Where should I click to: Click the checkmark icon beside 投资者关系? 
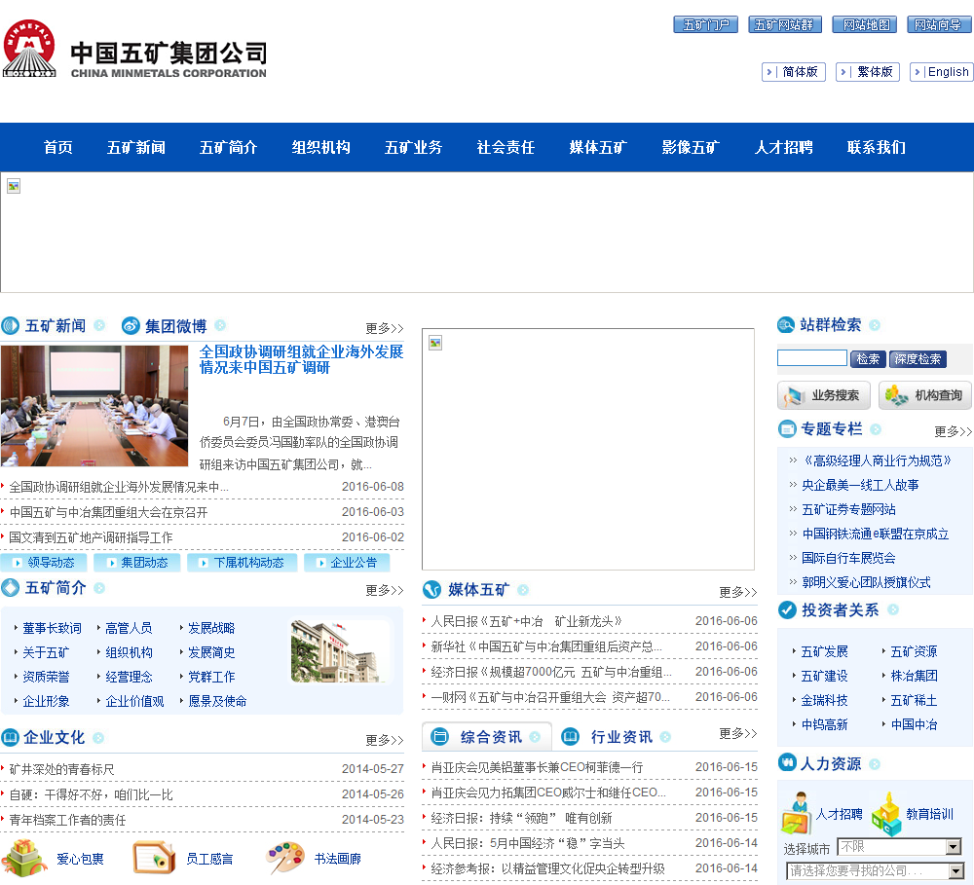[787, 609]
